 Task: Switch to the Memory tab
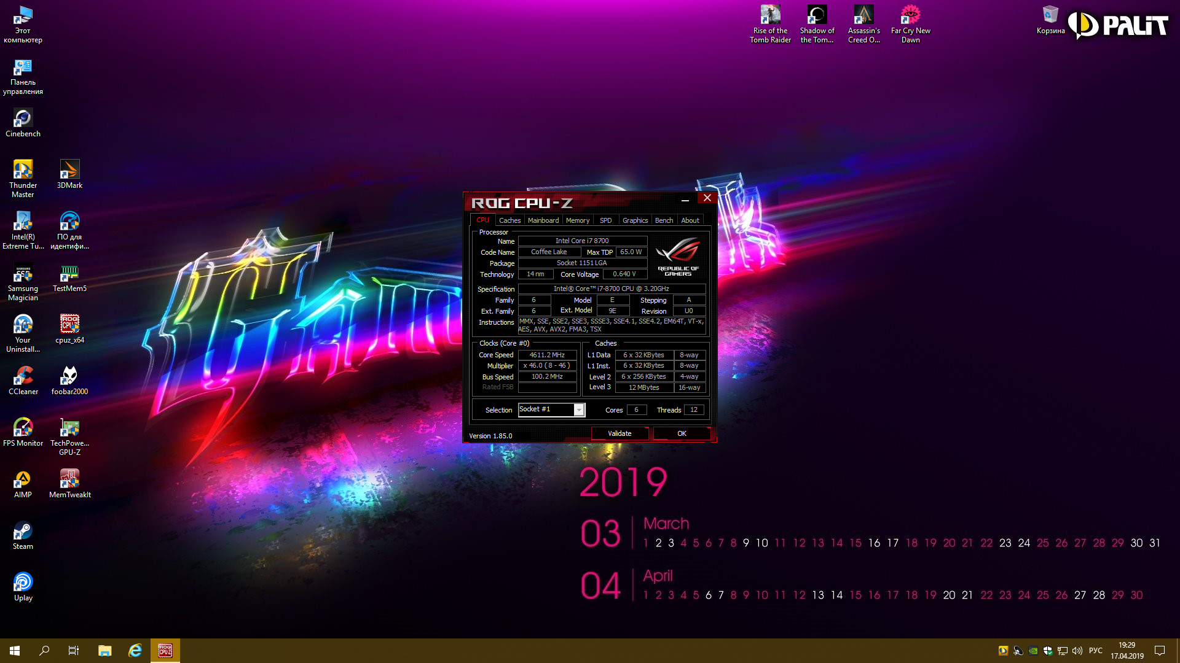[577, 220]
